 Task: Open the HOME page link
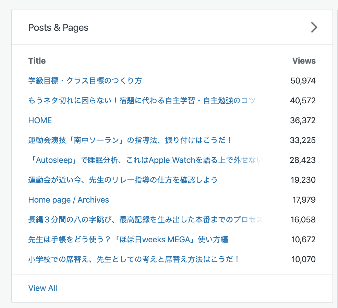pyautogui.click(x=40, y=120)
